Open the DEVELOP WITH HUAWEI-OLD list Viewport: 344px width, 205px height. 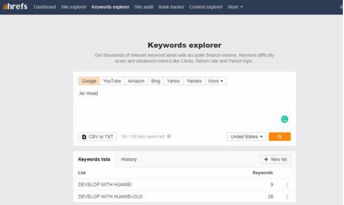(110, 197)
